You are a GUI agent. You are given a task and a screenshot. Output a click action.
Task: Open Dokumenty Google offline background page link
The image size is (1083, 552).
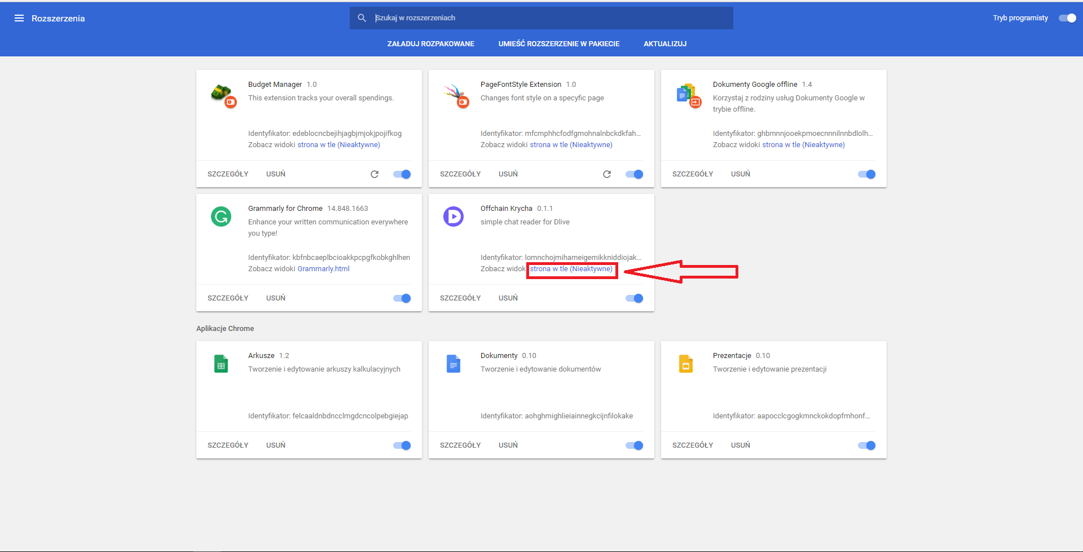[803, 145]
